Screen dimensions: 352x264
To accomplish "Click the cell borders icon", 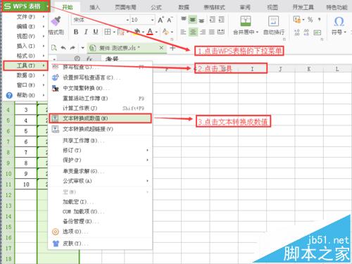I will (108, 32).
